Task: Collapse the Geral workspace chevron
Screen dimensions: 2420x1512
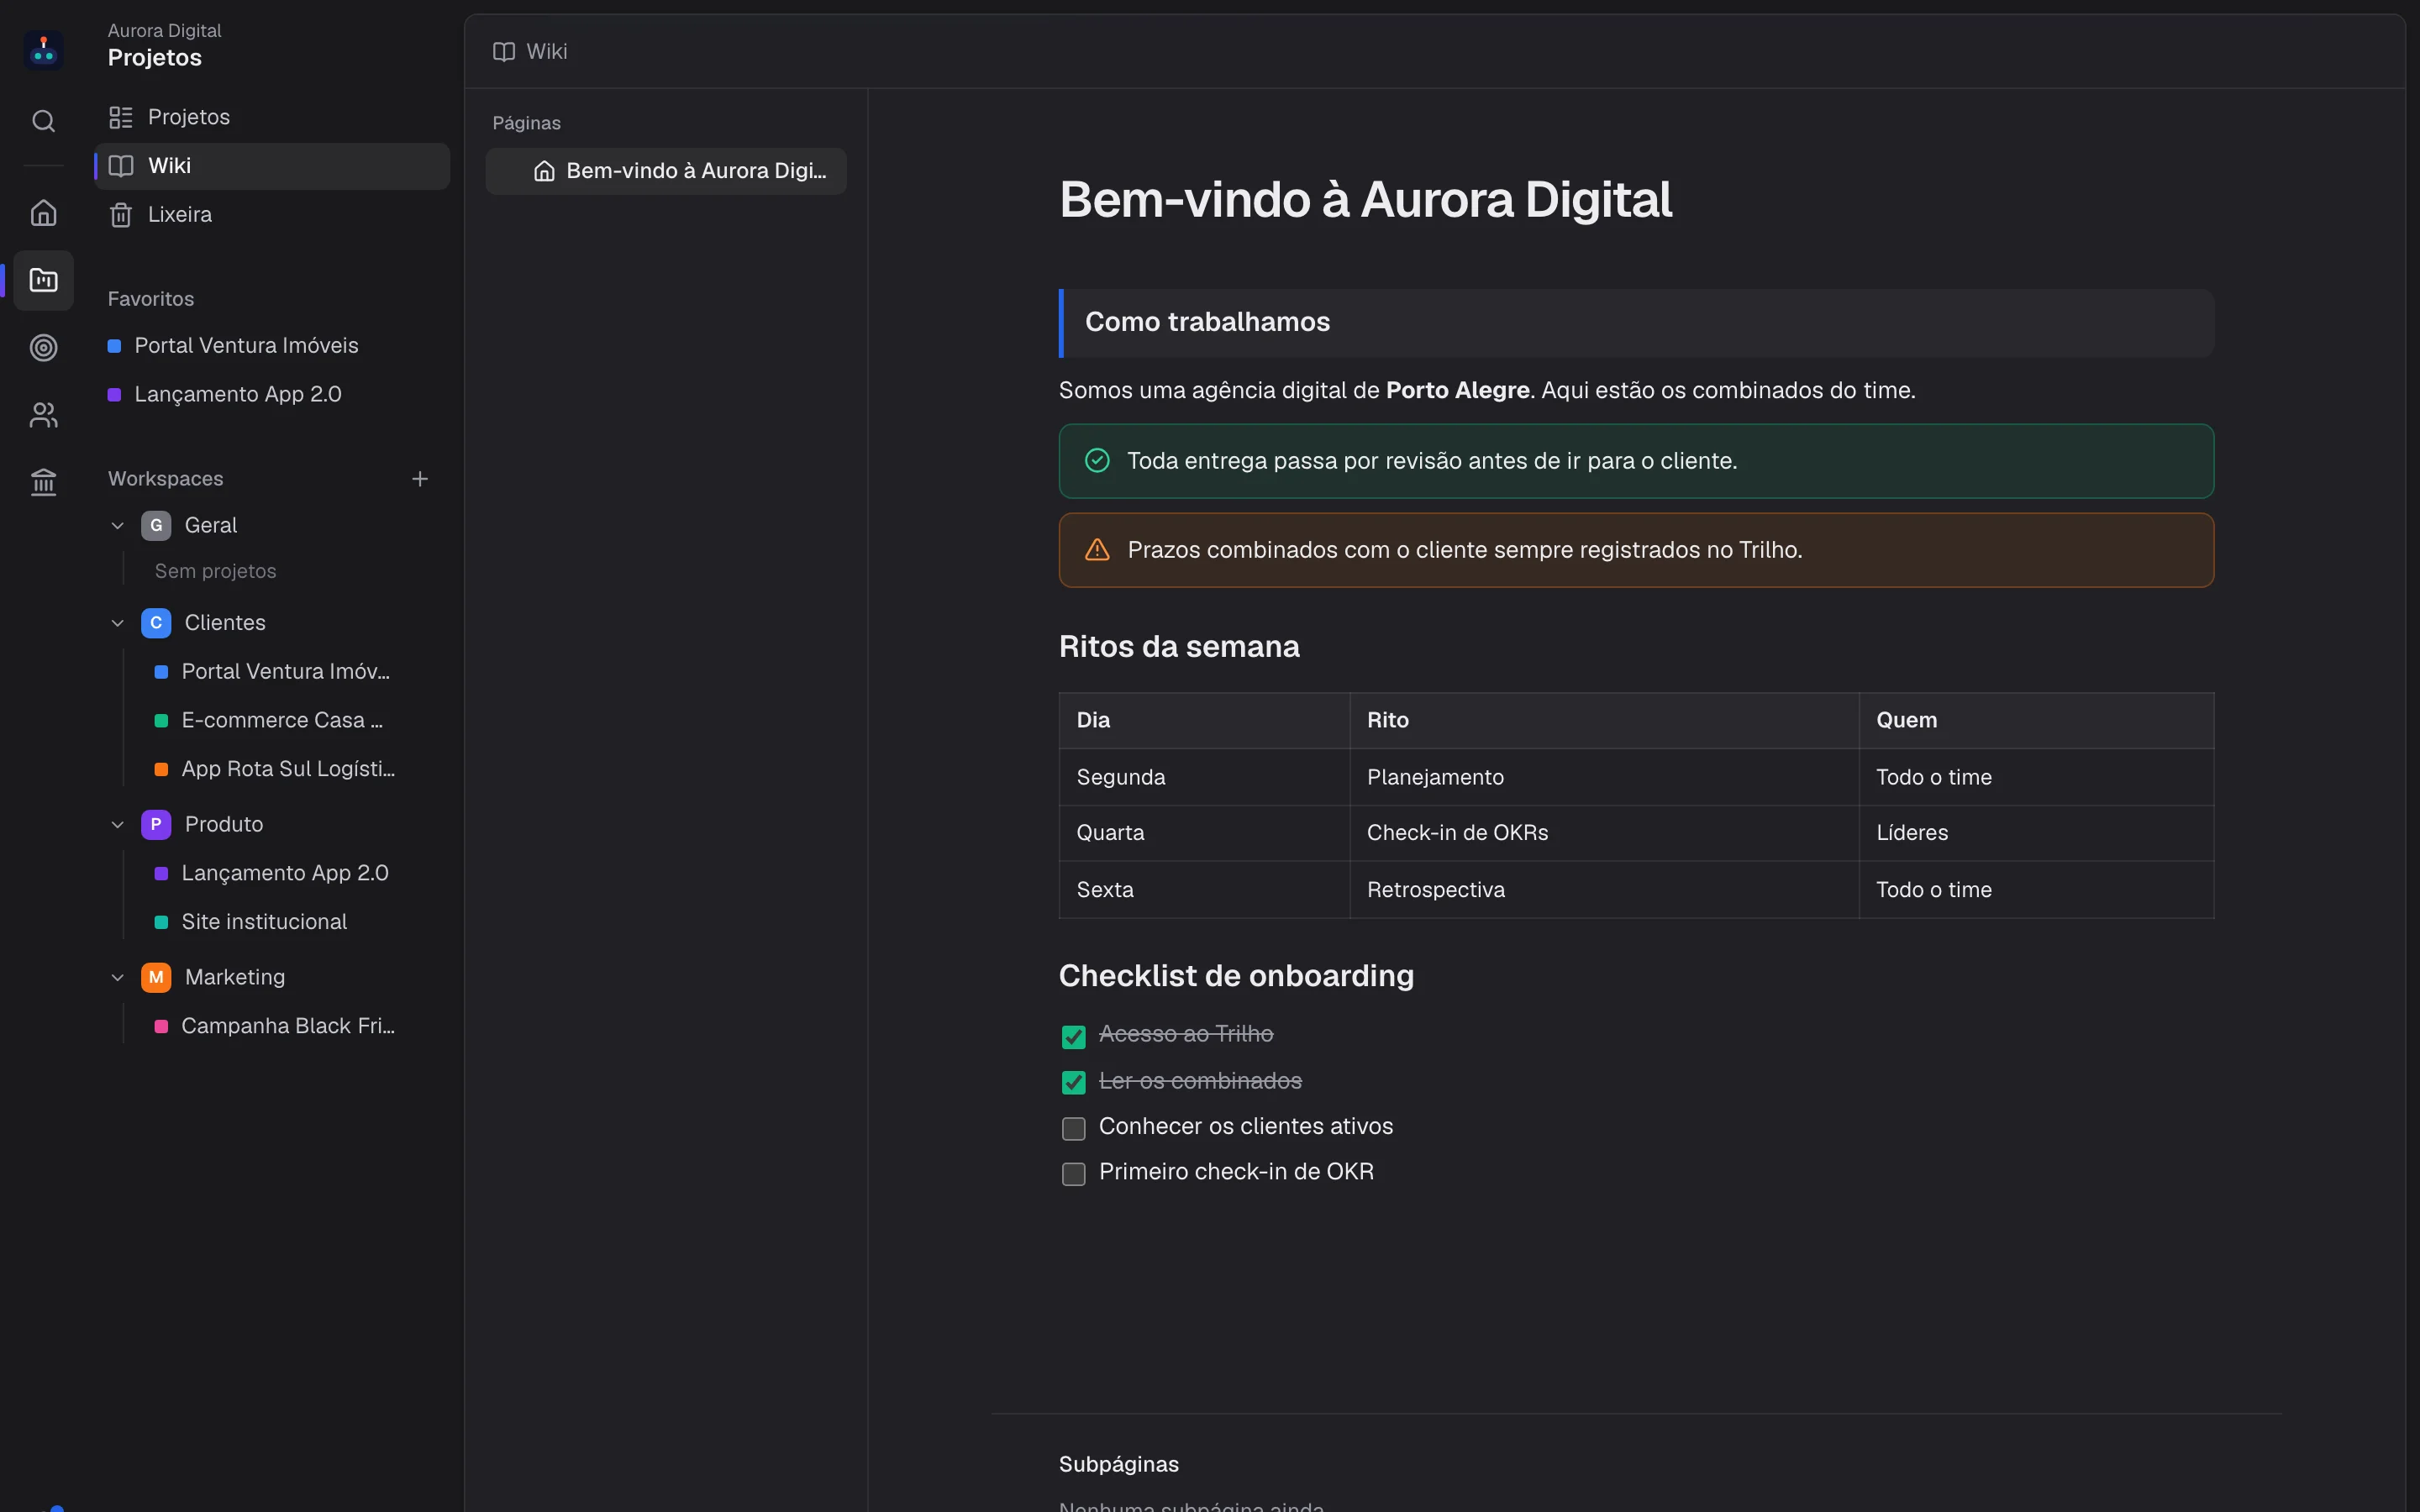Action: point(117,525)
